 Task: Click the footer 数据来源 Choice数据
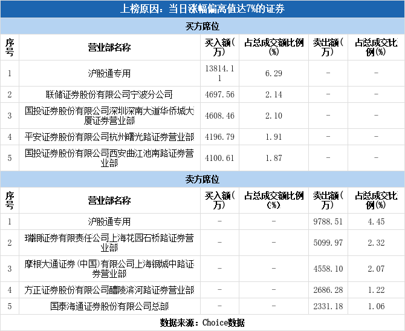pyautogui.click(x=202, y=323)
